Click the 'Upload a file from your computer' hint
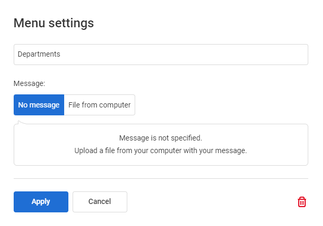 point(160,150)
